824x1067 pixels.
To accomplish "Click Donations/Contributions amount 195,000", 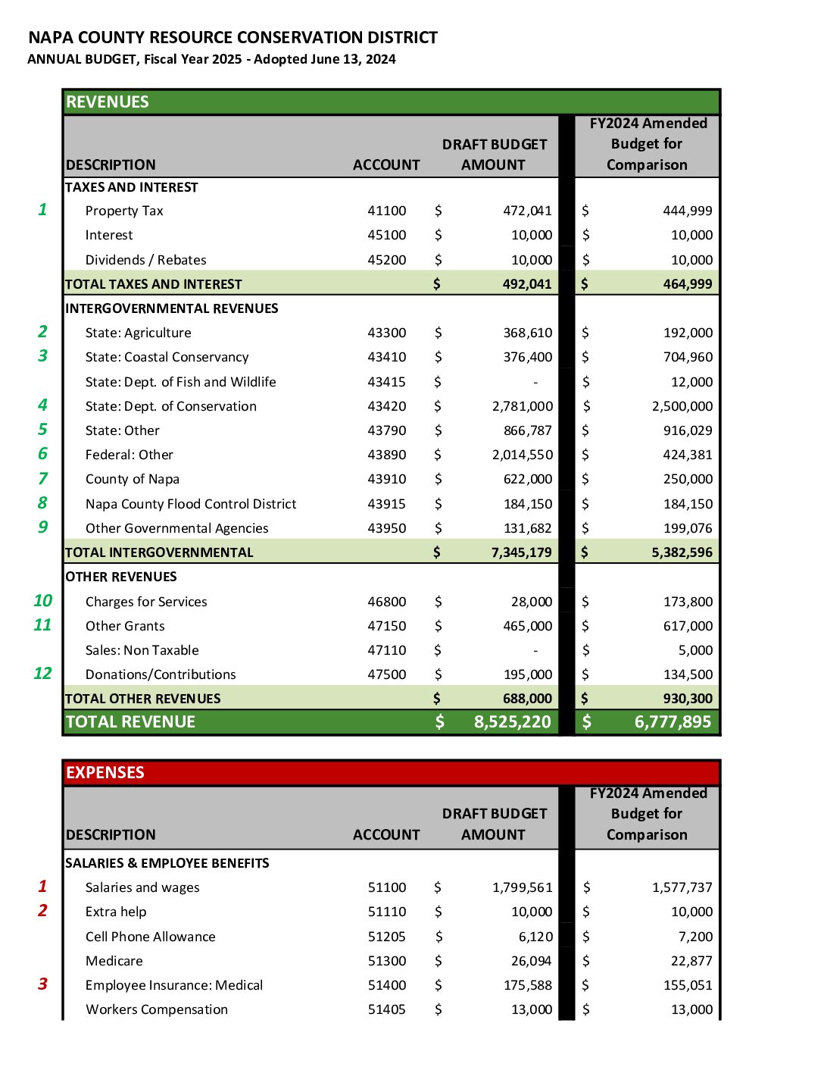I will 528,674.
